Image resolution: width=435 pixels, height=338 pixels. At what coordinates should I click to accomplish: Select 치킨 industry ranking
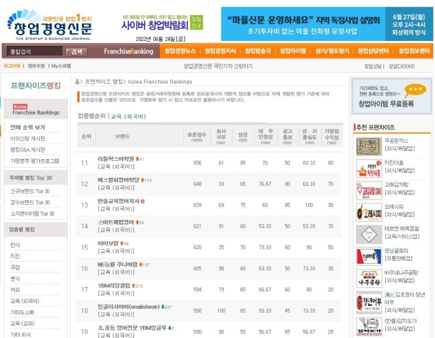coord(15,256)
